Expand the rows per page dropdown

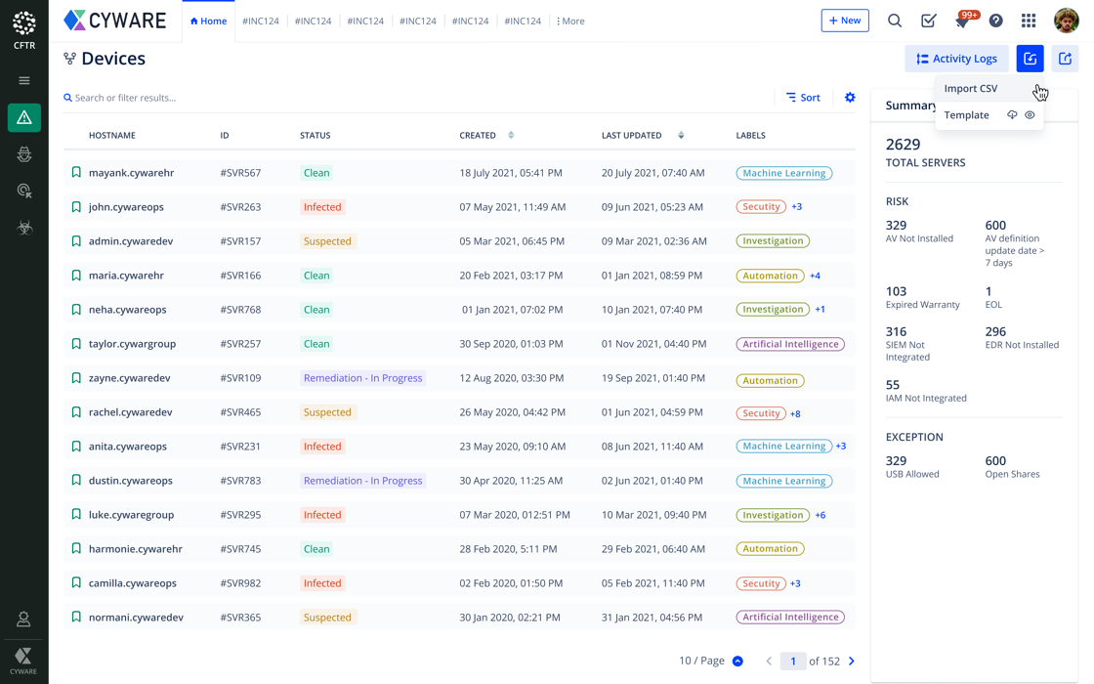[x=737, y=662]
